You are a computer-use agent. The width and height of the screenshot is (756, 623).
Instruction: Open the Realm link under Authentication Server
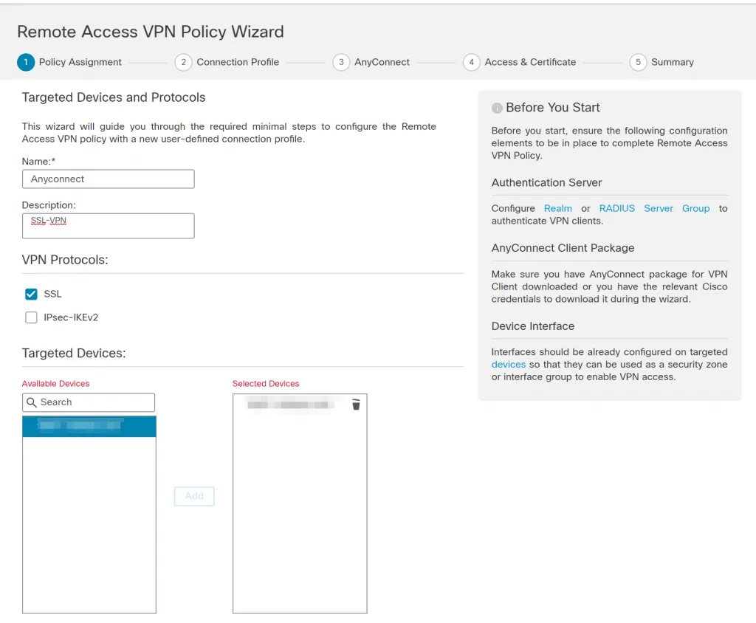click(558, 208)
